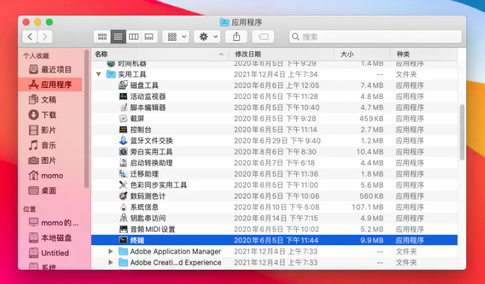The width and height of the screenshot is (485, 284).
Task: Select Bluetooth File Exchange (蓝牙文件交换) icon
Action: pos(124,140)
